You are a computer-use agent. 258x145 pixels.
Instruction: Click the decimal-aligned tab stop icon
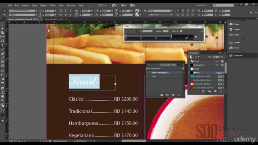tap(137, 31)
